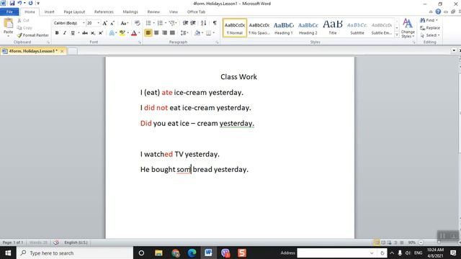Viewport: 461px width, 259px height.
Task: Activate the Format Painter brush
Action: coord(32,35)
